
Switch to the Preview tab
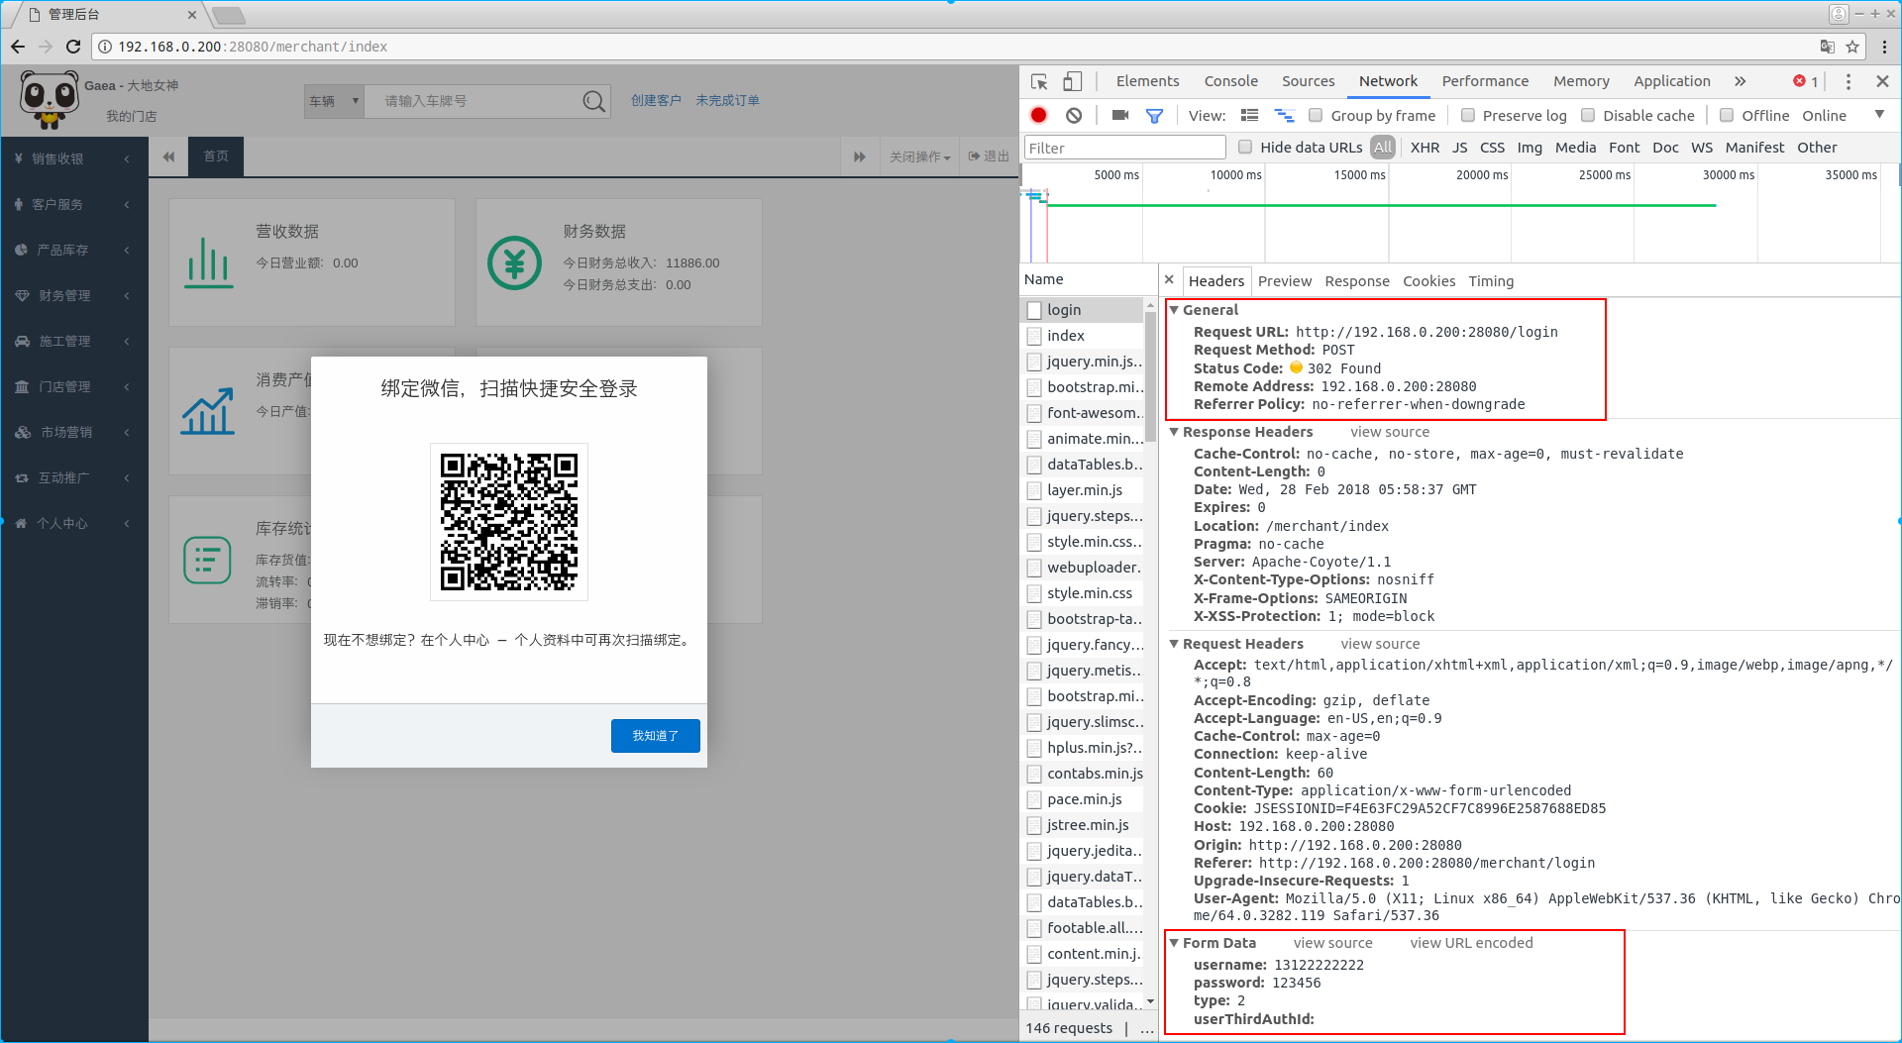tap(1284, 281)
